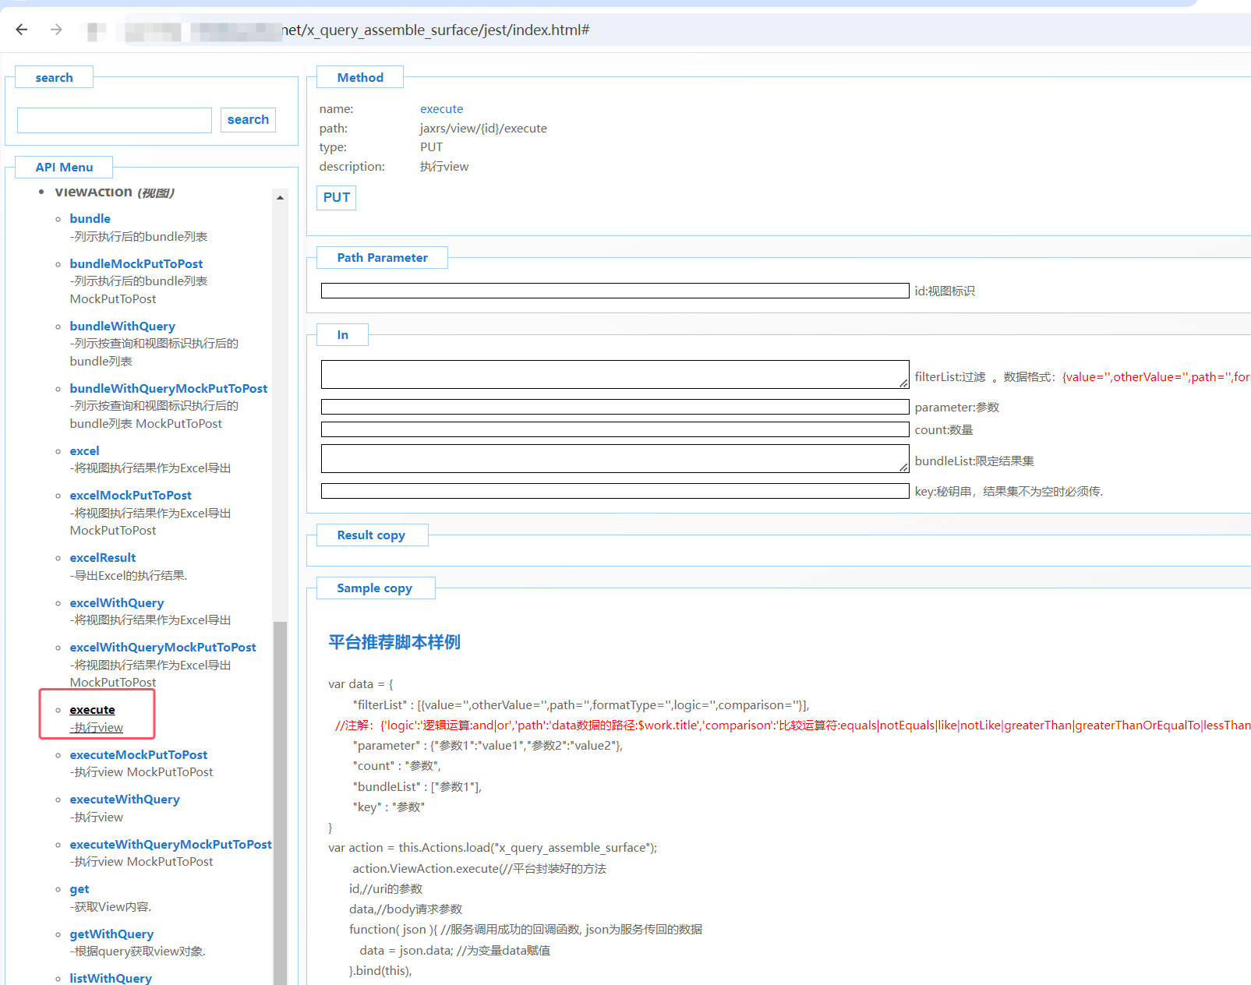1251x985 pixels.
Task: Click the action.ViewAction.execute code line
Action: coord(479,869)
